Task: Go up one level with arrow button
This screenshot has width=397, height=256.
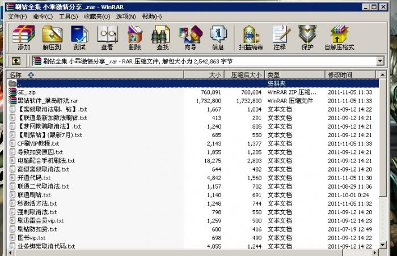Action: (x=16, y=61)
